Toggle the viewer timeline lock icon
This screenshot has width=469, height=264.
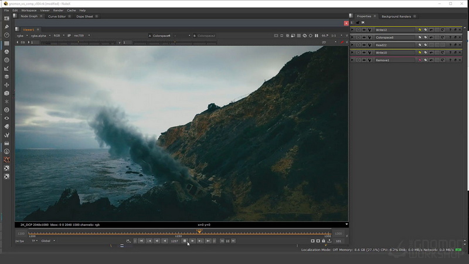(324, 241)
